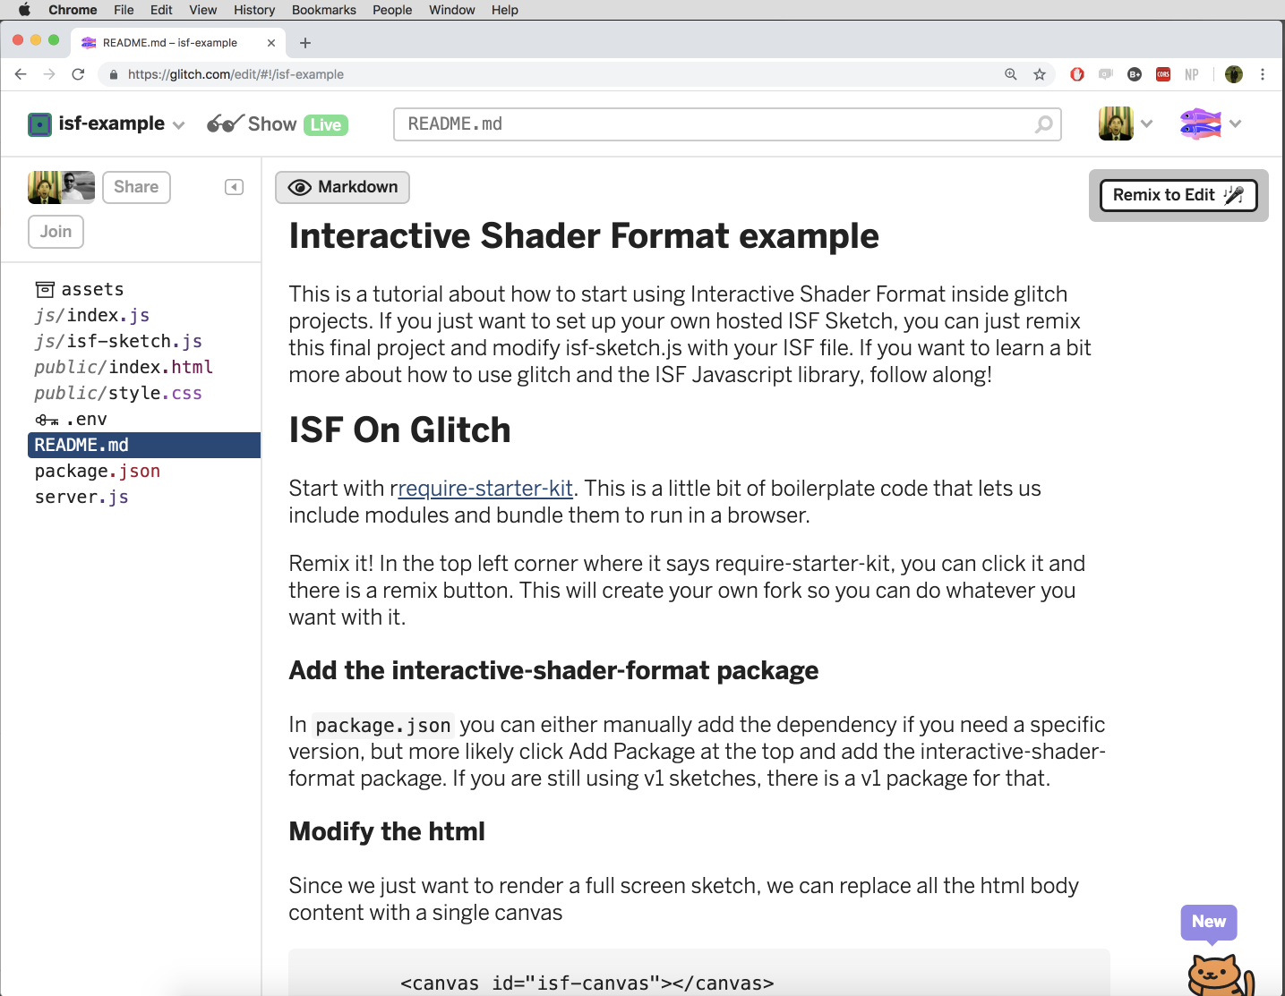
Task: Open a new tab with plus icon
Action: click(x=305, y=43)
